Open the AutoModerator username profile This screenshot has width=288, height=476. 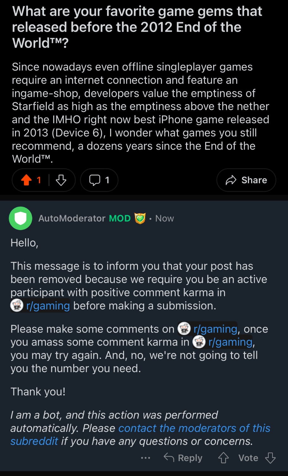[72, 218]
